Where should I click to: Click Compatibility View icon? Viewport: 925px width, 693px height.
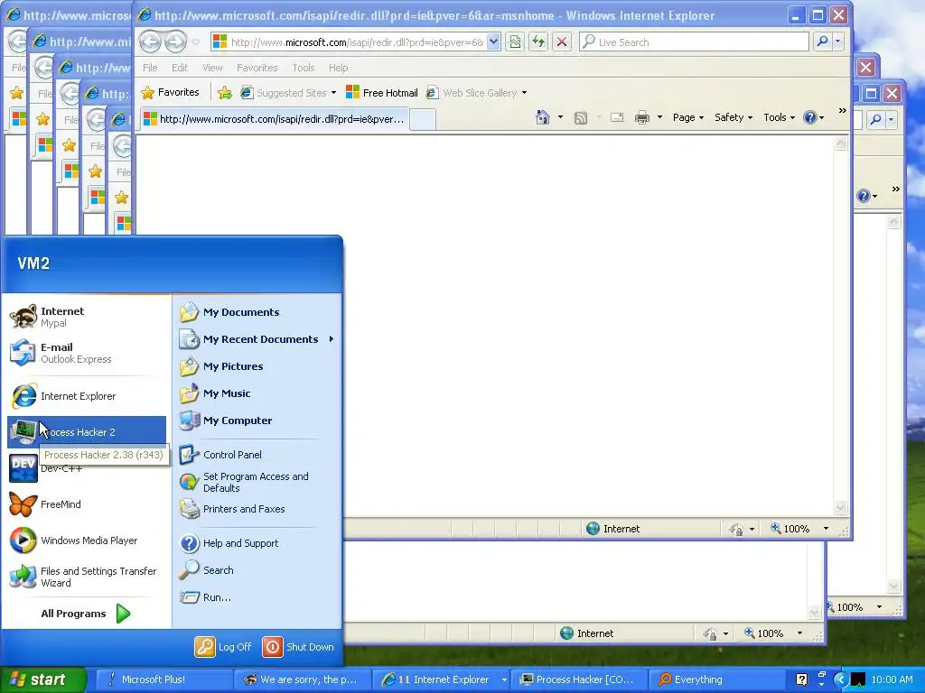click(515, 42)
